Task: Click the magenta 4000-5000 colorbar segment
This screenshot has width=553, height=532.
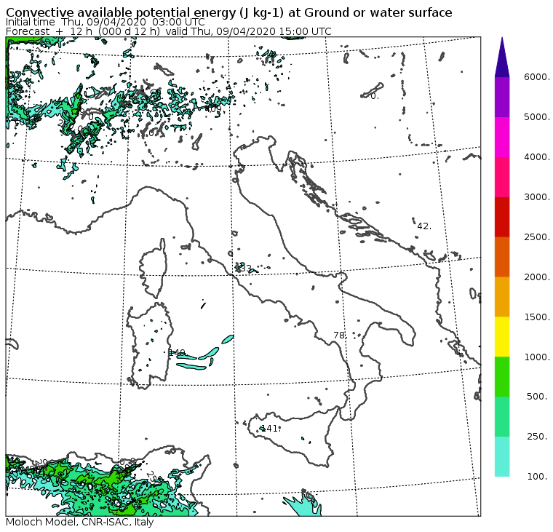Action: click(502, 137)
